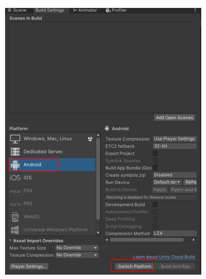Image resolution: width=206 pixels, height=279 pixels.
Task: Select the PS4 platform
Action: (x=52, y=191)
